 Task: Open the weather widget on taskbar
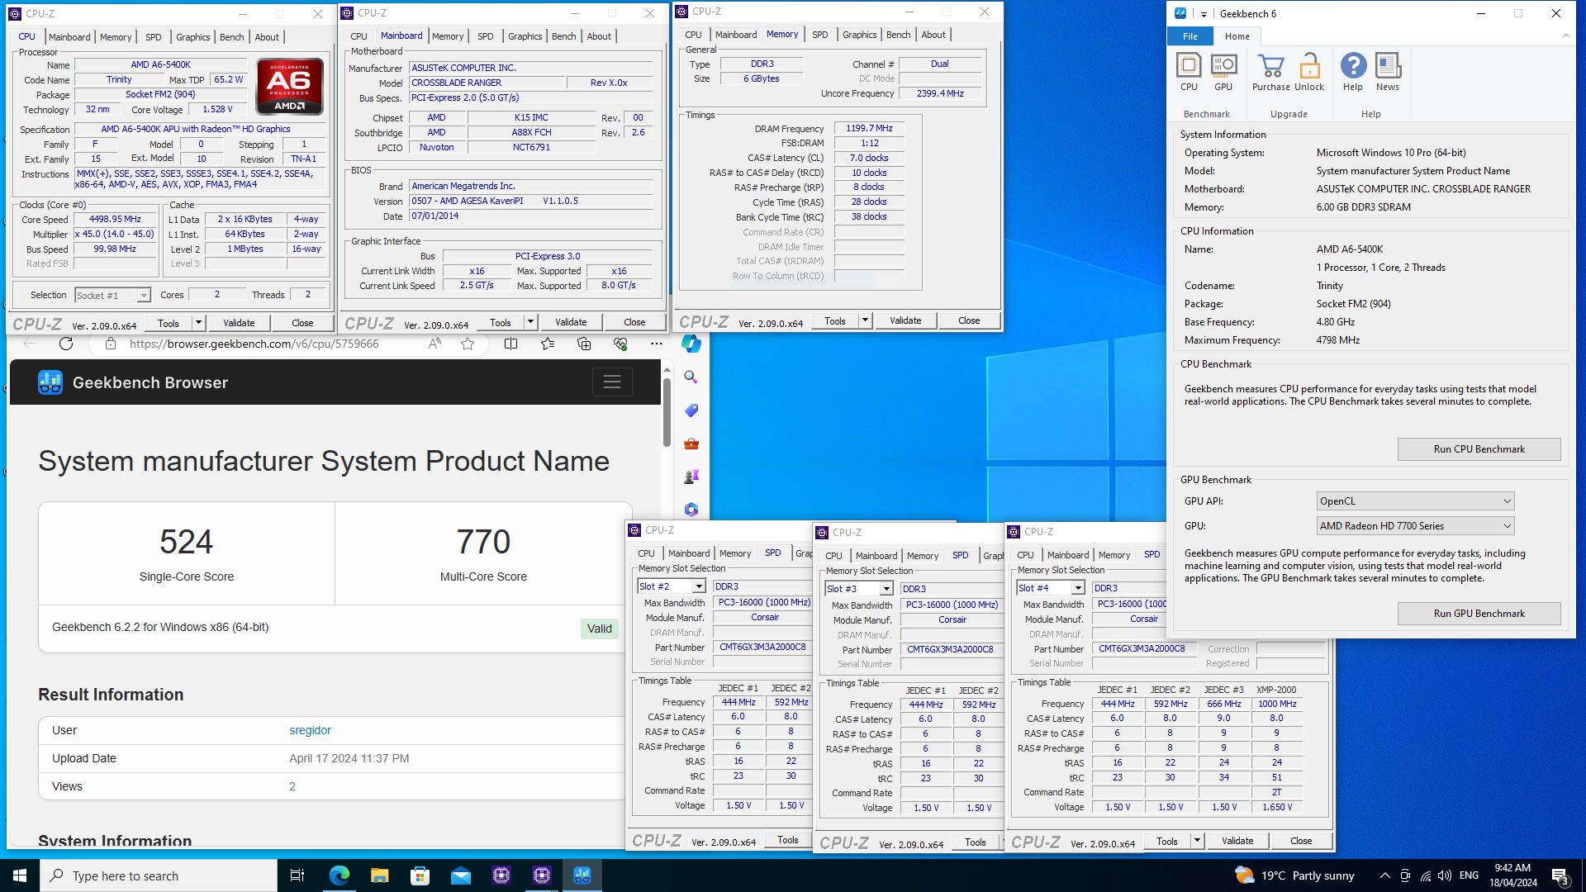pos(1294,875)
